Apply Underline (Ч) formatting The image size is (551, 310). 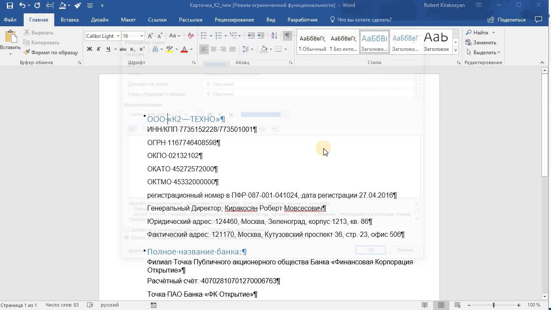108,49
